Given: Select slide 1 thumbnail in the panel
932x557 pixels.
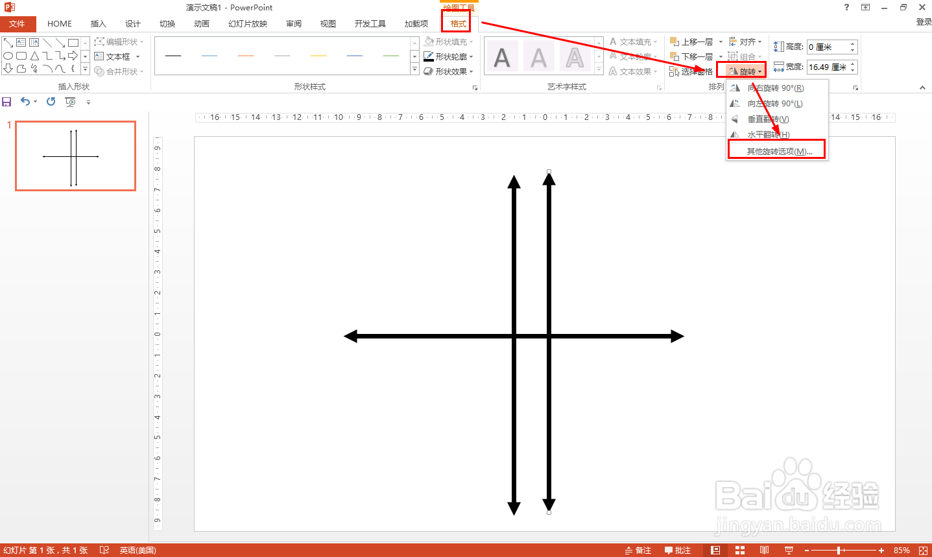Looking at the screenshot, I should [76, 156].
